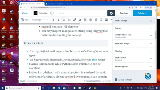Toggle bold formatting in editor toolbar
Screen dimensions: 160x90
coord(53,20)
